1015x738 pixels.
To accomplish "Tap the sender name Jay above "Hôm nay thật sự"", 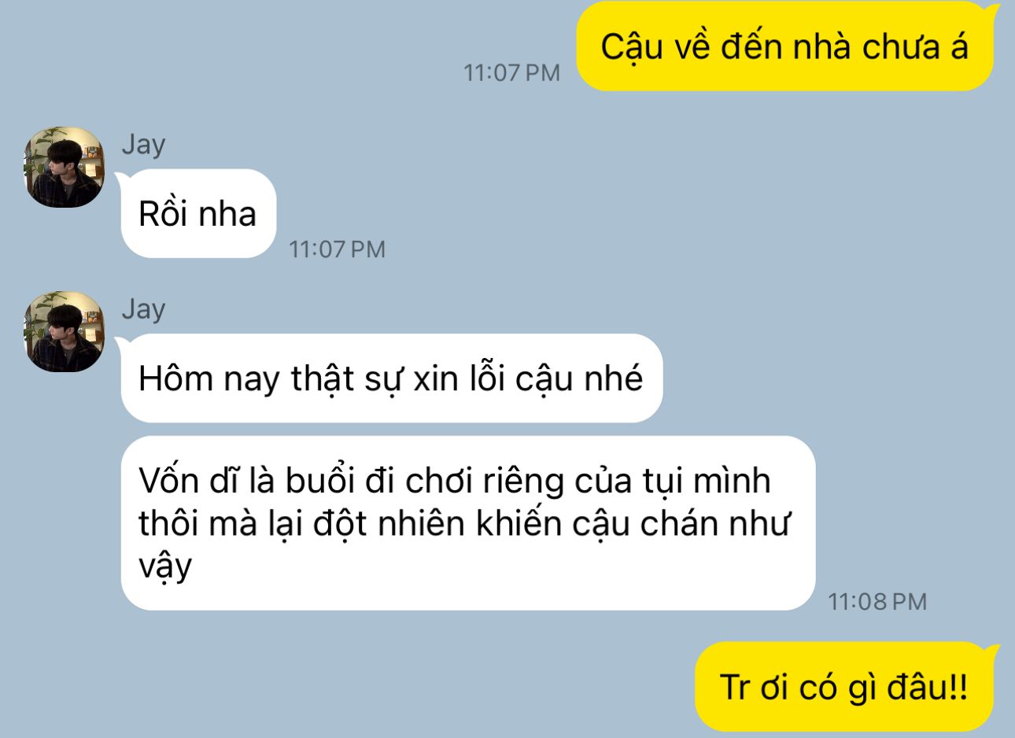I will [x=143, y=309].
